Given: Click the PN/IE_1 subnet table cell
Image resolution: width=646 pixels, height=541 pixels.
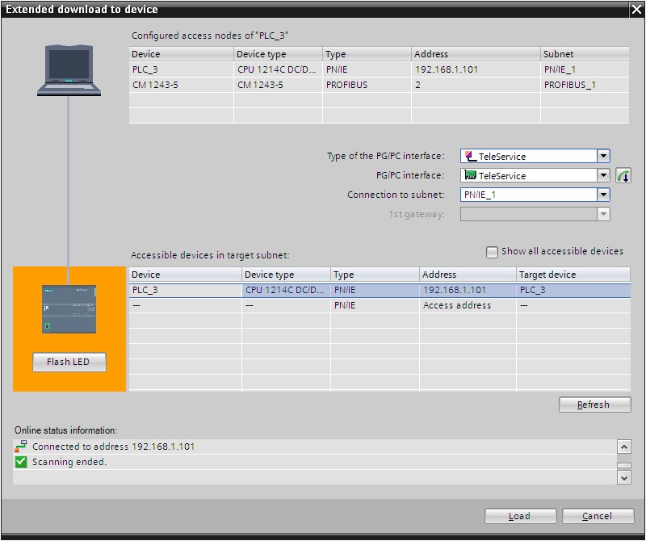Looking at the screenshot, I should pos(585,69).
